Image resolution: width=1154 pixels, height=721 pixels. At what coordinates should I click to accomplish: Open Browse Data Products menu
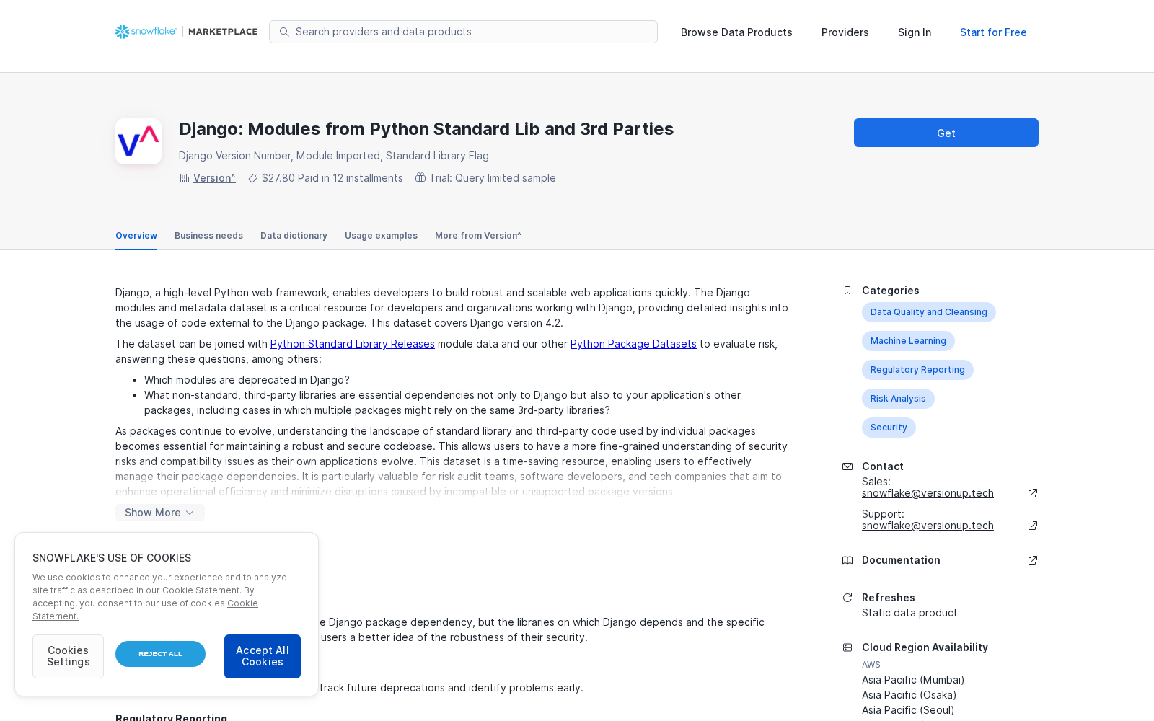tap(736, 32)
